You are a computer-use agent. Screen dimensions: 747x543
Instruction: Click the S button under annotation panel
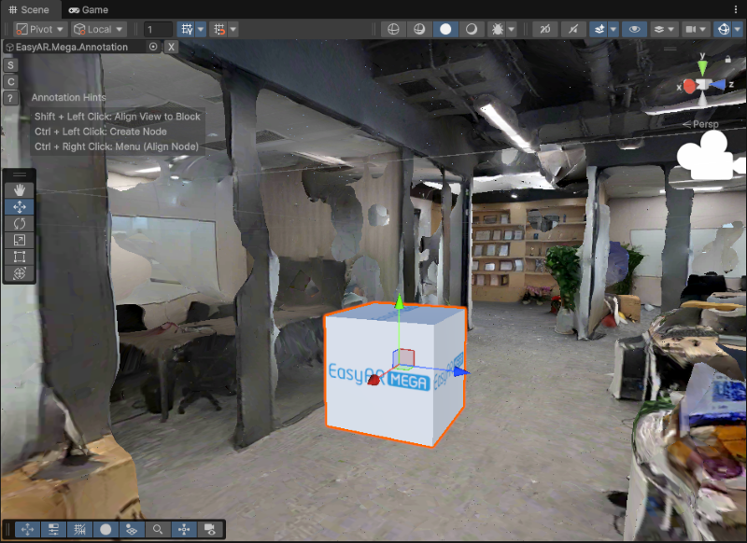tap(11, 65)
